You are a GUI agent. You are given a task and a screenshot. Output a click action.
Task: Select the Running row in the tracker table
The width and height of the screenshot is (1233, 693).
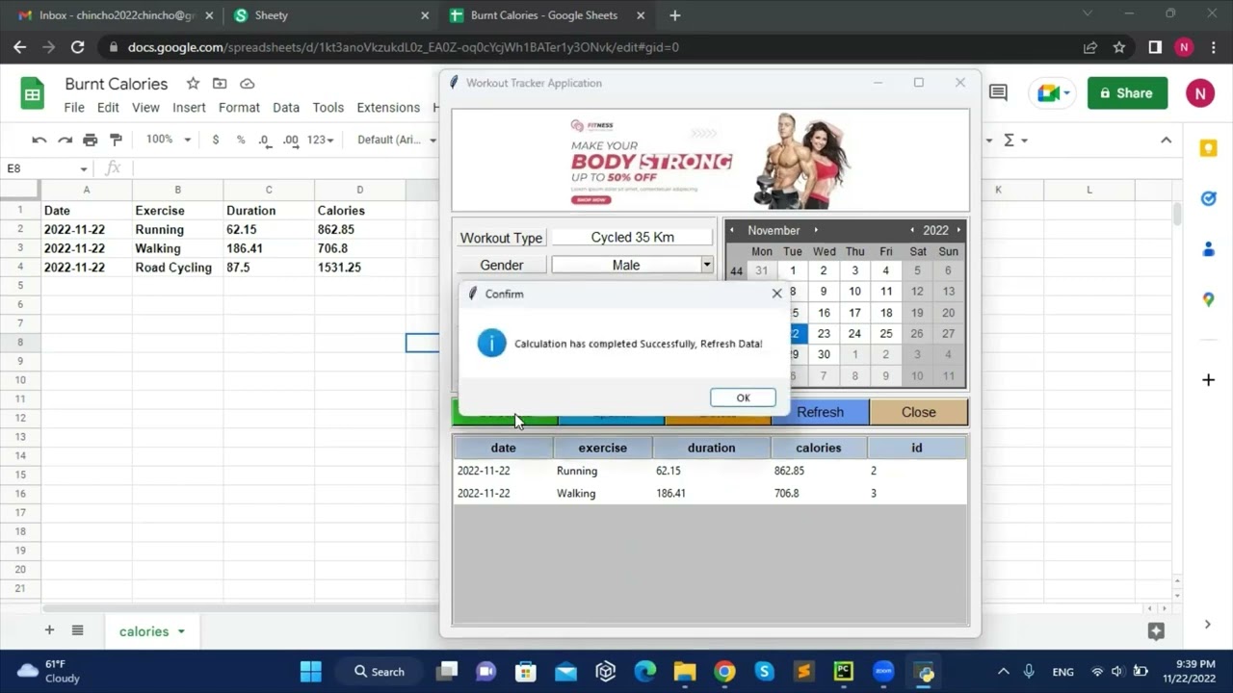710,471
